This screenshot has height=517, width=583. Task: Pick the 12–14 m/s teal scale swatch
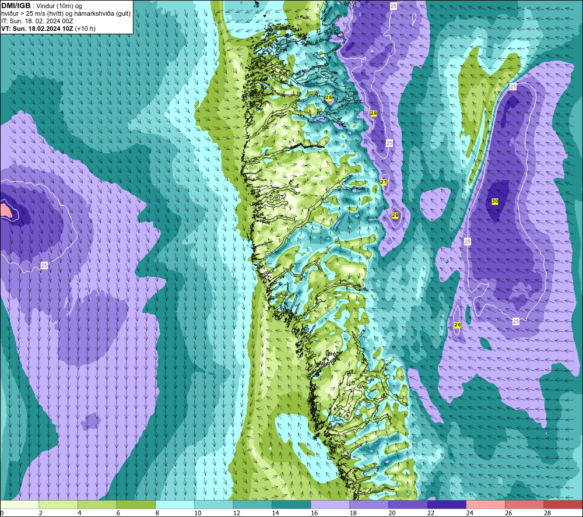pos(252,505)
